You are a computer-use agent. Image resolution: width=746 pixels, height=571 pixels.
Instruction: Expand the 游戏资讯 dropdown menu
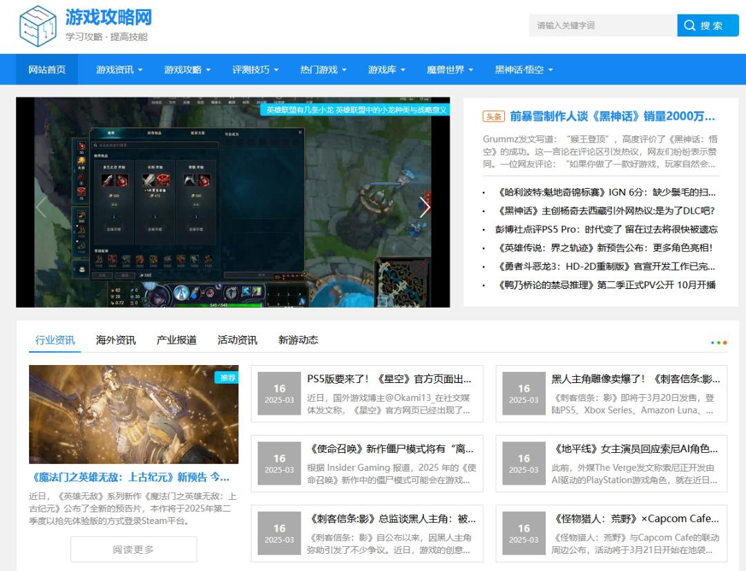pyautogui.click(x=119, y=70)
